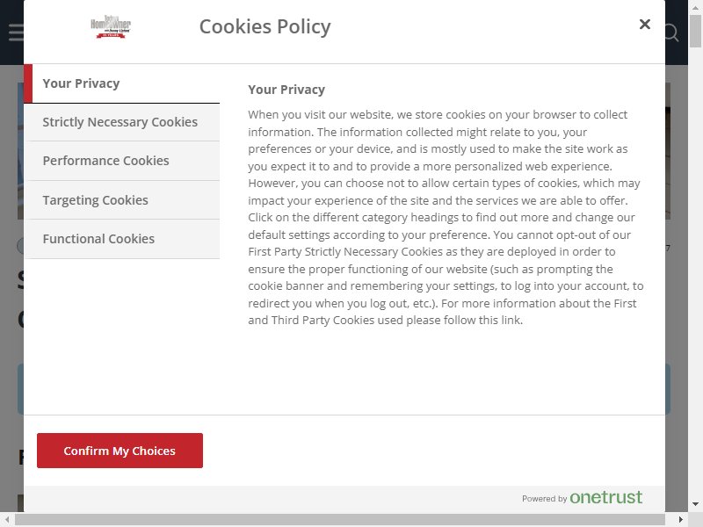Click the site search magnifier icon
Screen dimensions: 703x527
pos(671,32)
